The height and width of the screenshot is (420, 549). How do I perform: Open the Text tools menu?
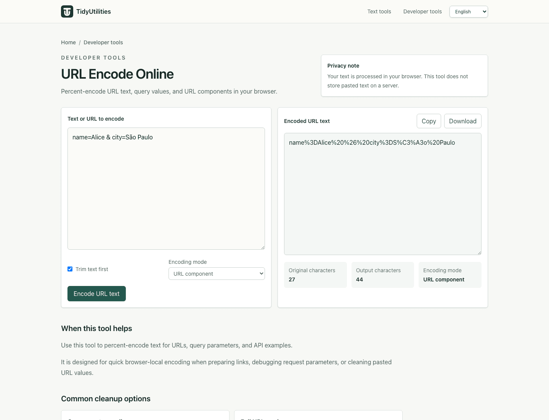379,11
